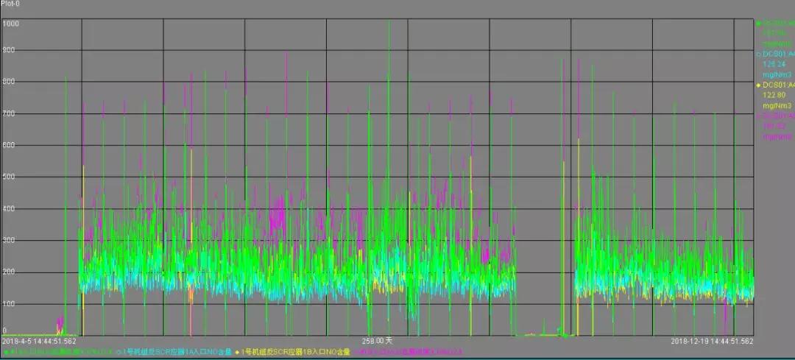
Task: Click the green marker starting the bottom legend
Action: click(x=5, y=352)
